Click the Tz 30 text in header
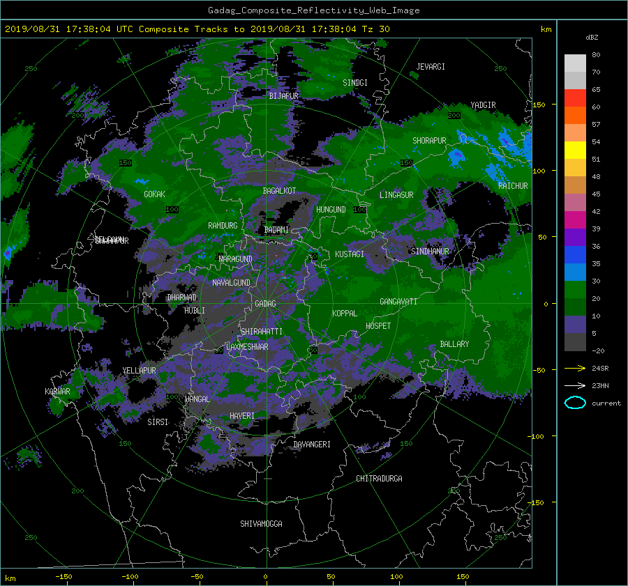Image resolution: width=628 pixels, height=586 pixels. point(375,29)
